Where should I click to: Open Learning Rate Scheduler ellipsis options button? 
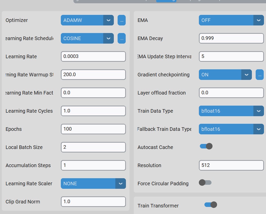(121, 38)
